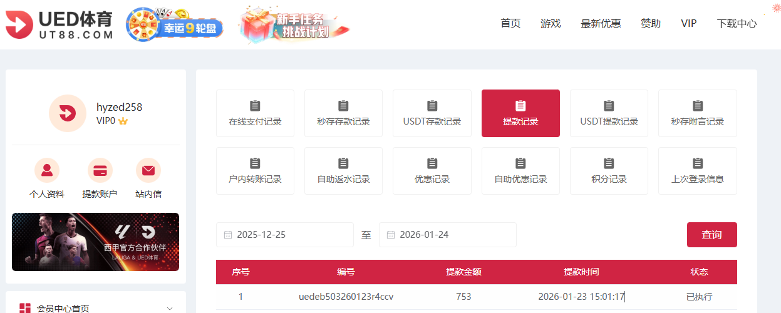Go to 首页 in top navigation
The image size is (781, 313).
[x=510, y=23]
